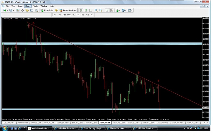This screenshot has width=213, height=136.
Task: Switch to EURJPY,Daily chart tab
Action: click(x=77, y=123)
